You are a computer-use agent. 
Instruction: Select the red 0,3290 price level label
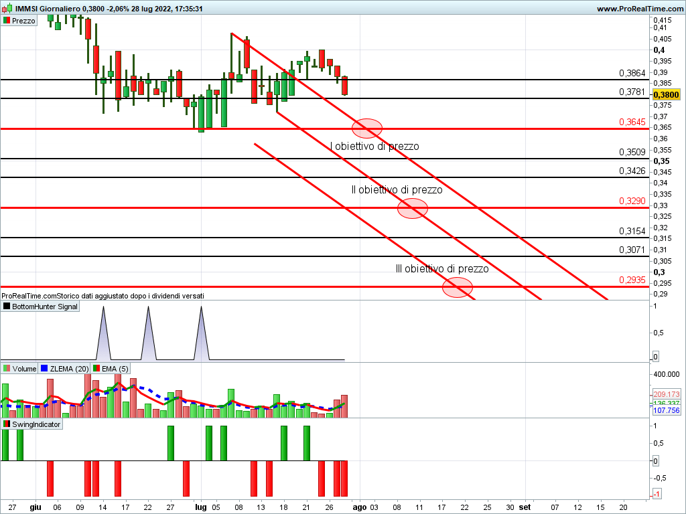(632, 201)
